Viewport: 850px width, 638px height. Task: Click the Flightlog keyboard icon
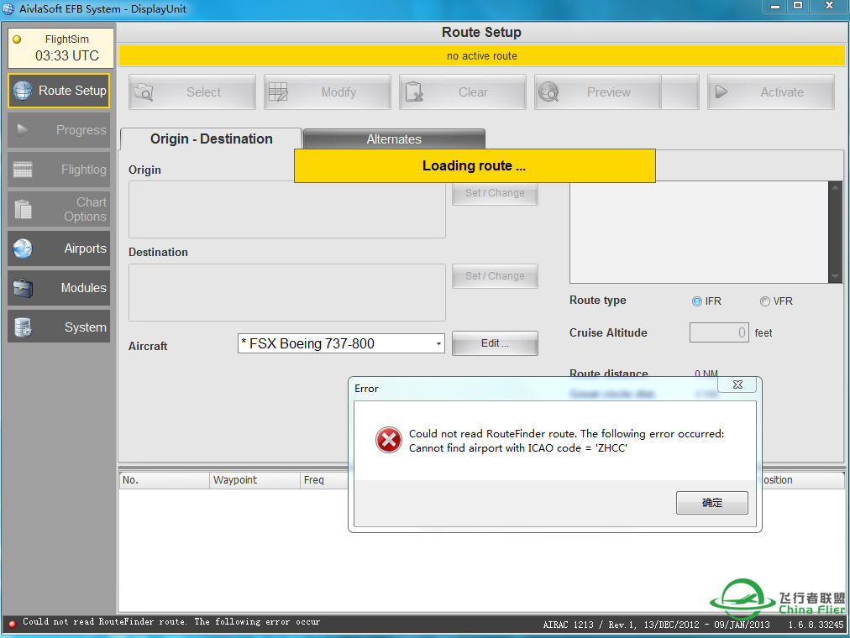[x=23, y=170]
